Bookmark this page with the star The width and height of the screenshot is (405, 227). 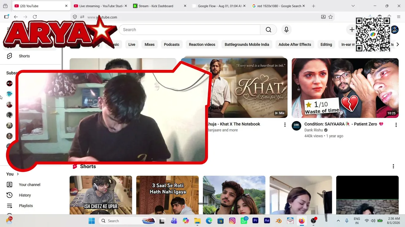331,17
